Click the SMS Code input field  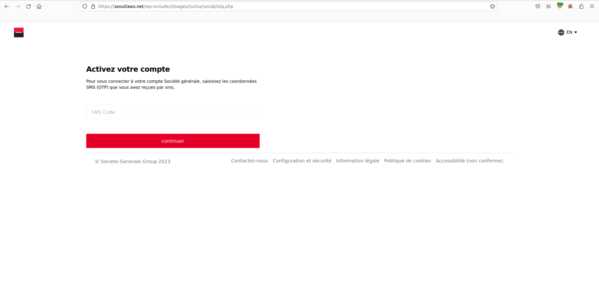tap(173, 112)
